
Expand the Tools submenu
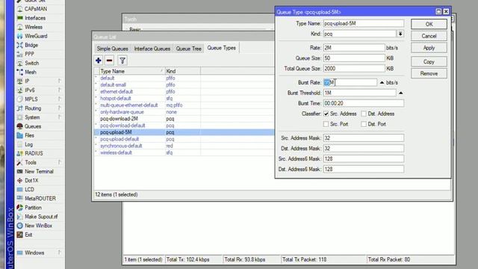tap(60, 162)
